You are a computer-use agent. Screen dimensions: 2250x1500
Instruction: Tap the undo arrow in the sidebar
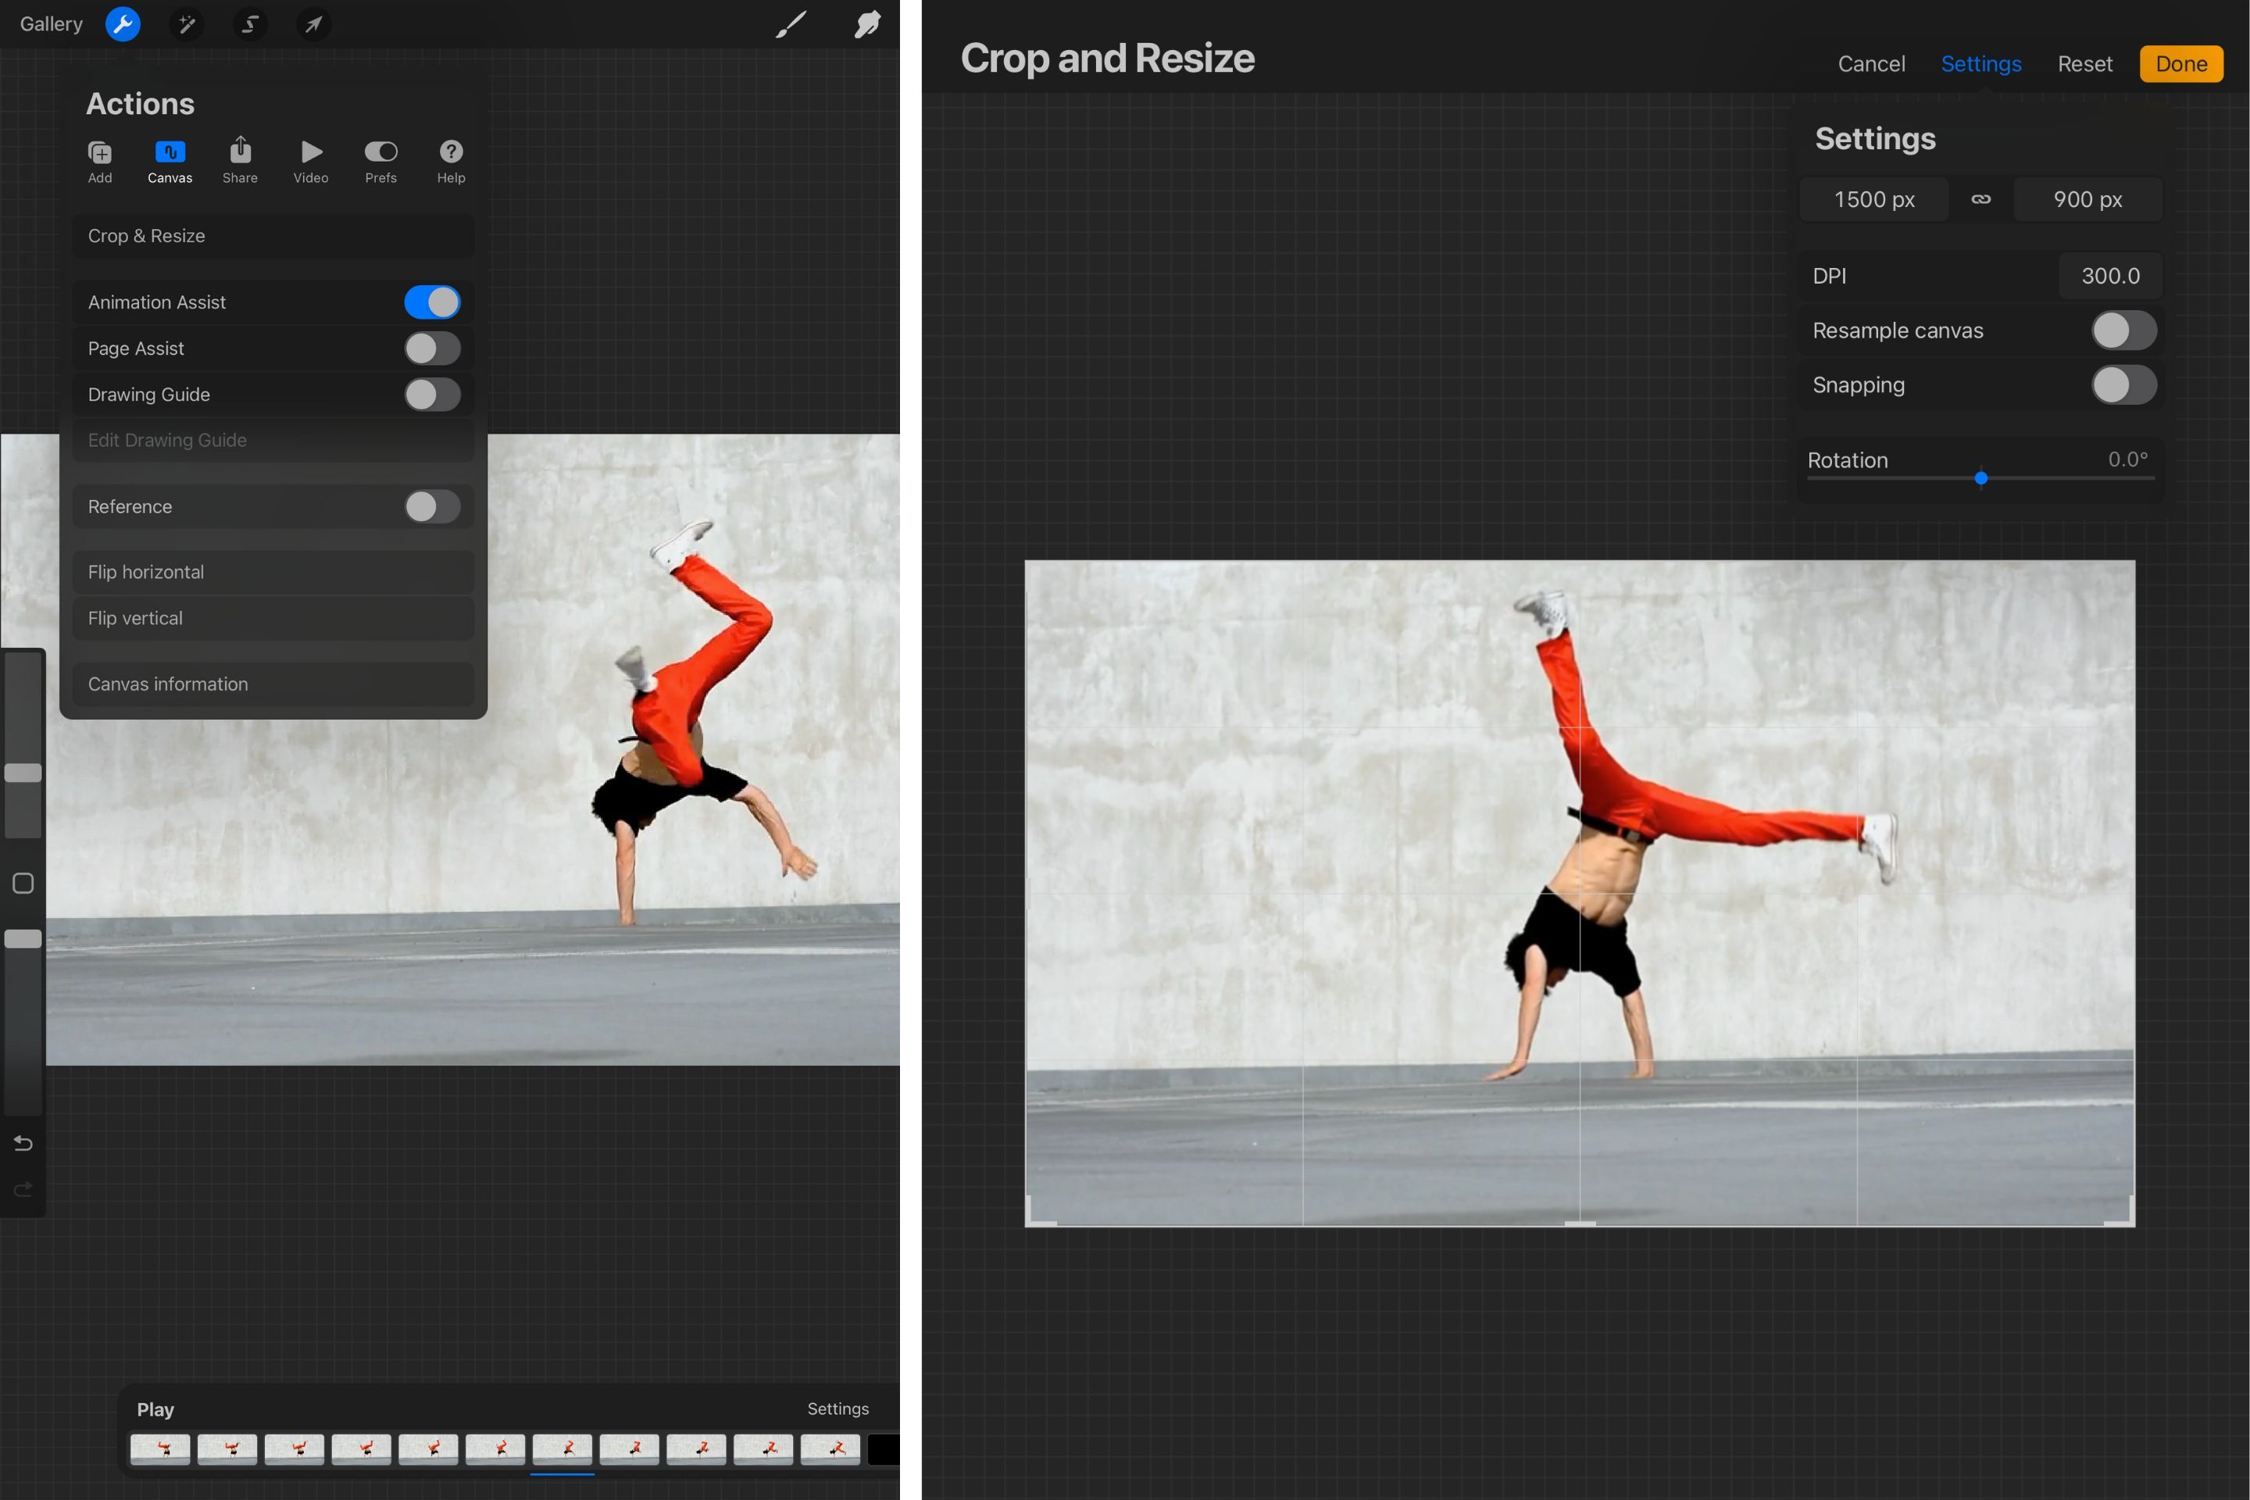point(23,1142)
